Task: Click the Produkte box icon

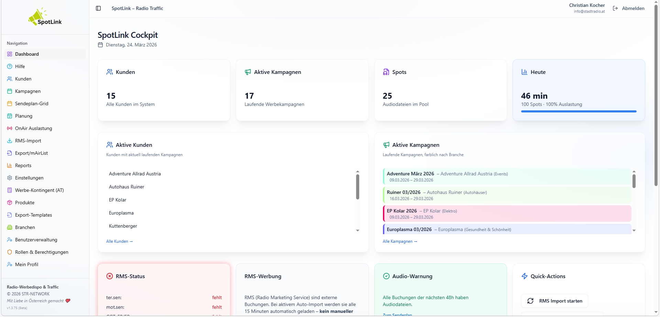Action: [10, 203]
